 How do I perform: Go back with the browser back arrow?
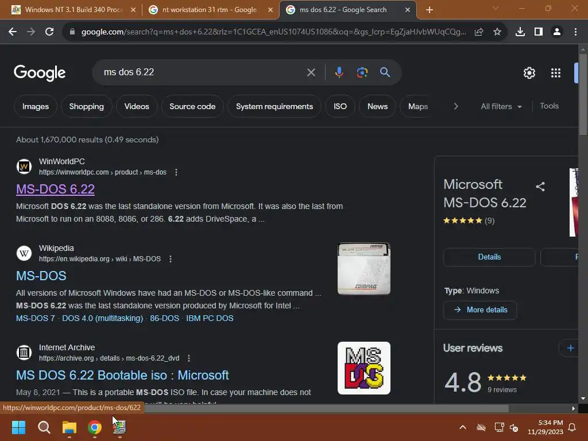[13, 32]
